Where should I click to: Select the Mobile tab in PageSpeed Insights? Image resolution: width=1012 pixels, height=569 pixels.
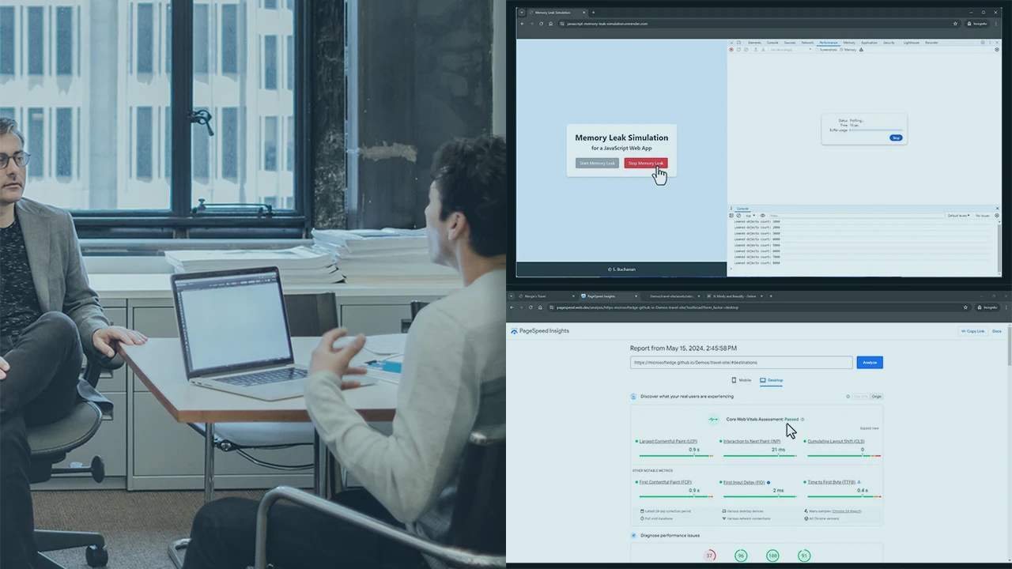[x=742, y=380]
